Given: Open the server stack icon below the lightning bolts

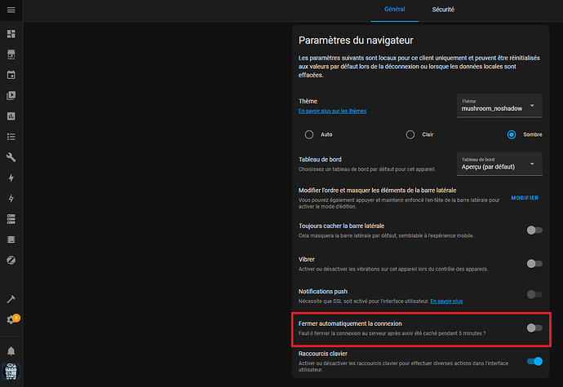Looking at the screenshot, I should point(11,219).
